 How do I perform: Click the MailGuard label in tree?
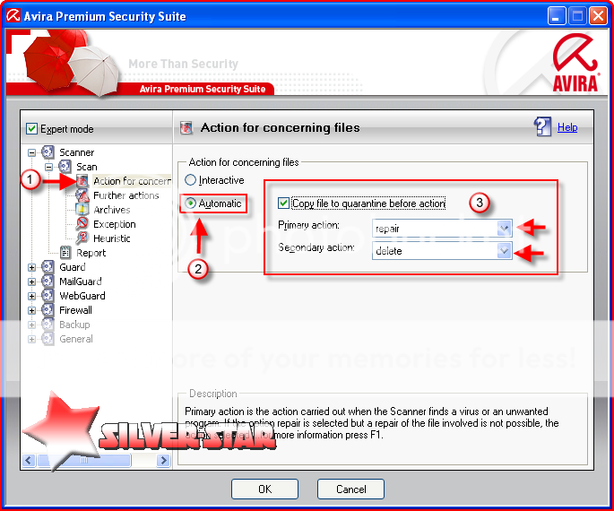coord(81,281)
